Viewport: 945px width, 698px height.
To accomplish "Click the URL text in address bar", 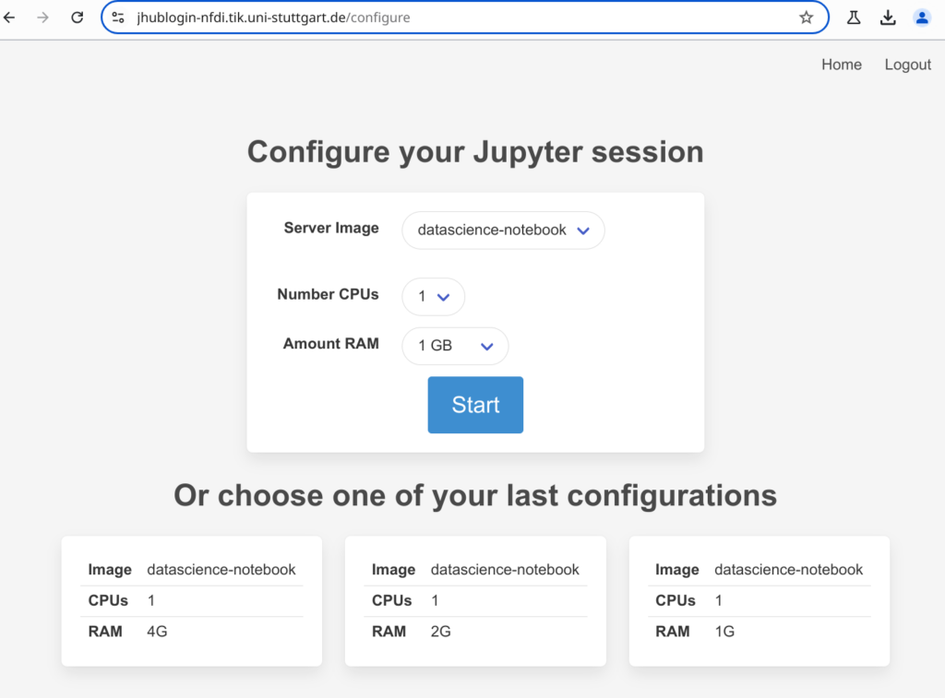I will (273, 18).
